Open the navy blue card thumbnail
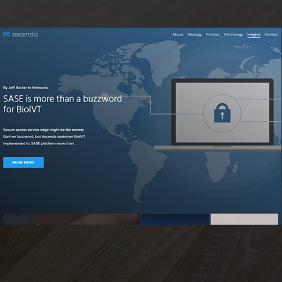The width and height of the screenshot is (282, 282). pos(175,219)
